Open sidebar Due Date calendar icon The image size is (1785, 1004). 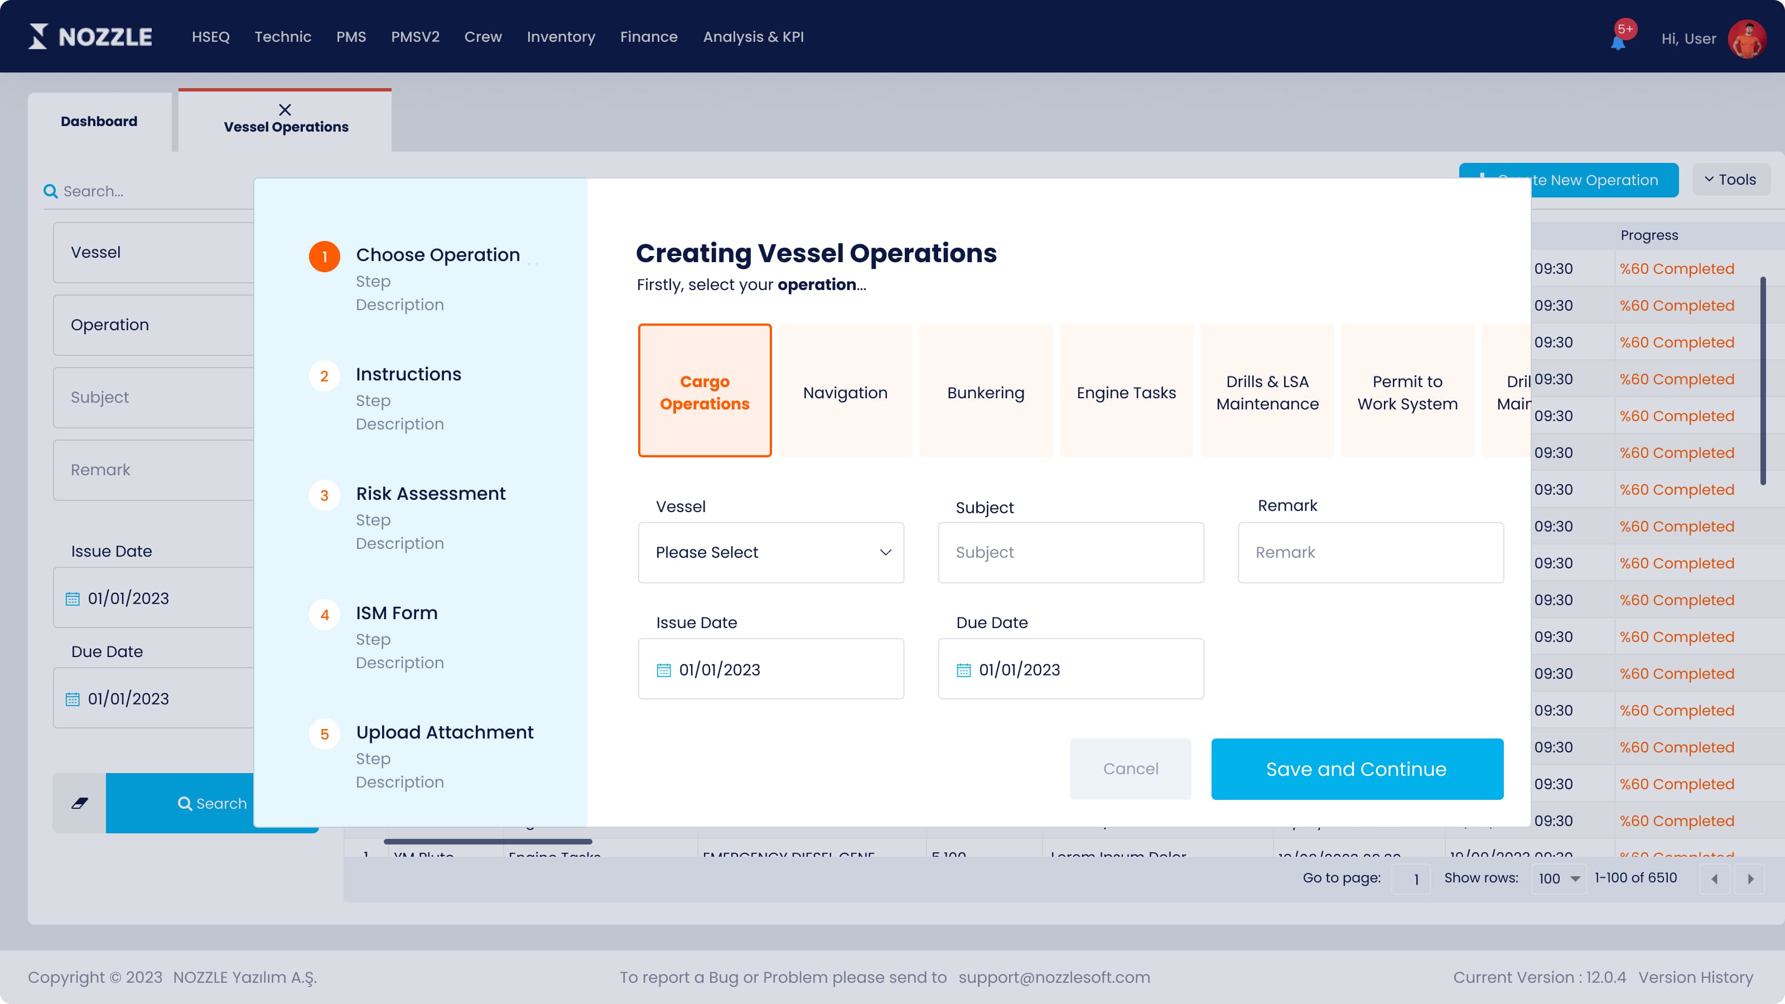73,699
